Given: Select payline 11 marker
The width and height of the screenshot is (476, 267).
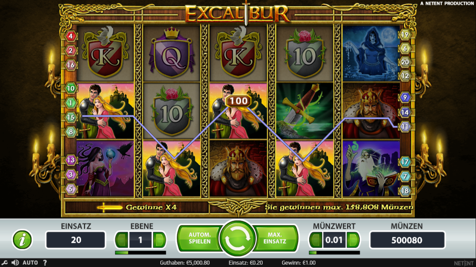Looking at the screenshot, I should (405, 127).
